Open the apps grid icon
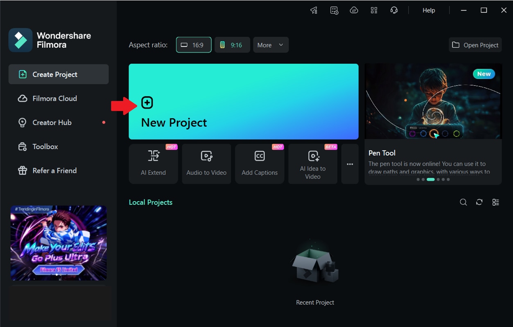Viewport: 513px width, 327px height. pos(374,10)
